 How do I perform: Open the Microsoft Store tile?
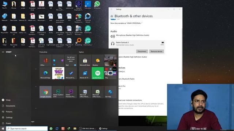tap(85, 60)
